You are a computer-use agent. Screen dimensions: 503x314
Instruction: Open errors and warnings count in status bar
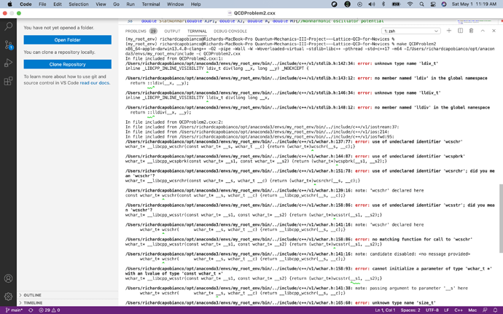point(50,310)
